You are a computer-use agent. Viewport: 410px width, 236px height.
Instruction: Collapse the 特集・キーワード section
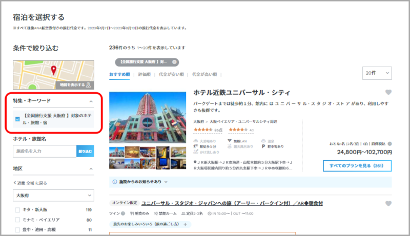tap(91, 101)
